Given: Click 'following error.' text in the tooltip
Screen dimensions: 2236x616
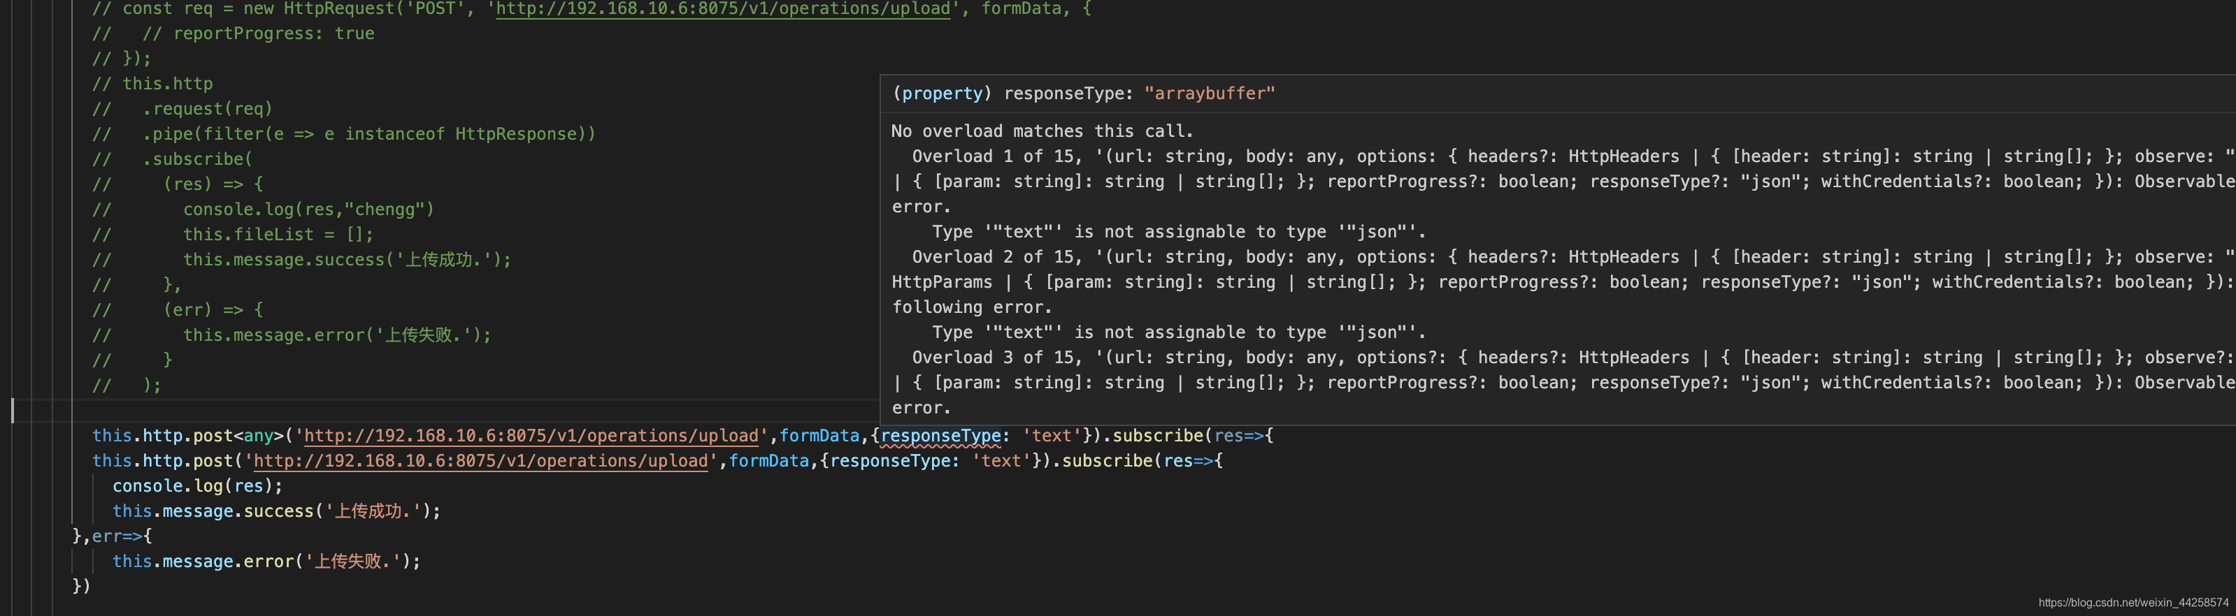Looking at the screenshot, I should click(972, 307).
